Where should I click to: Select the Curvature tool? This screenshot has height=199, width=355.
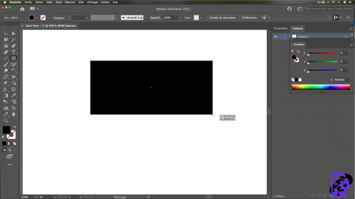pos(6,52)
